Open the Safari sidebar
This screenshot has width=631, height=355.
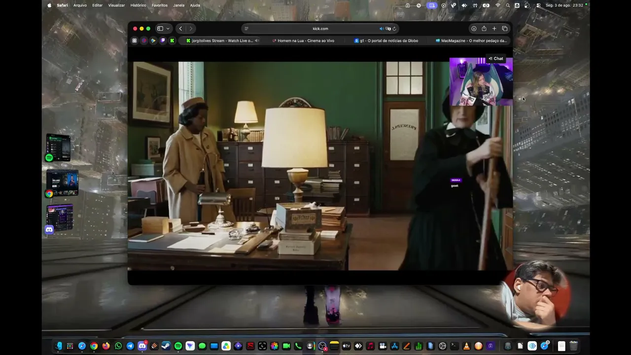(x=160, y=29)
